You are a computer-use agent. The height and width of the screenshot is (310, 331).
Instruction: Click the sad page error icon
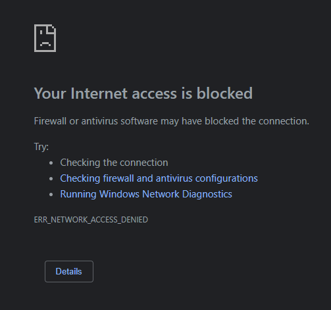click(45, 38)
